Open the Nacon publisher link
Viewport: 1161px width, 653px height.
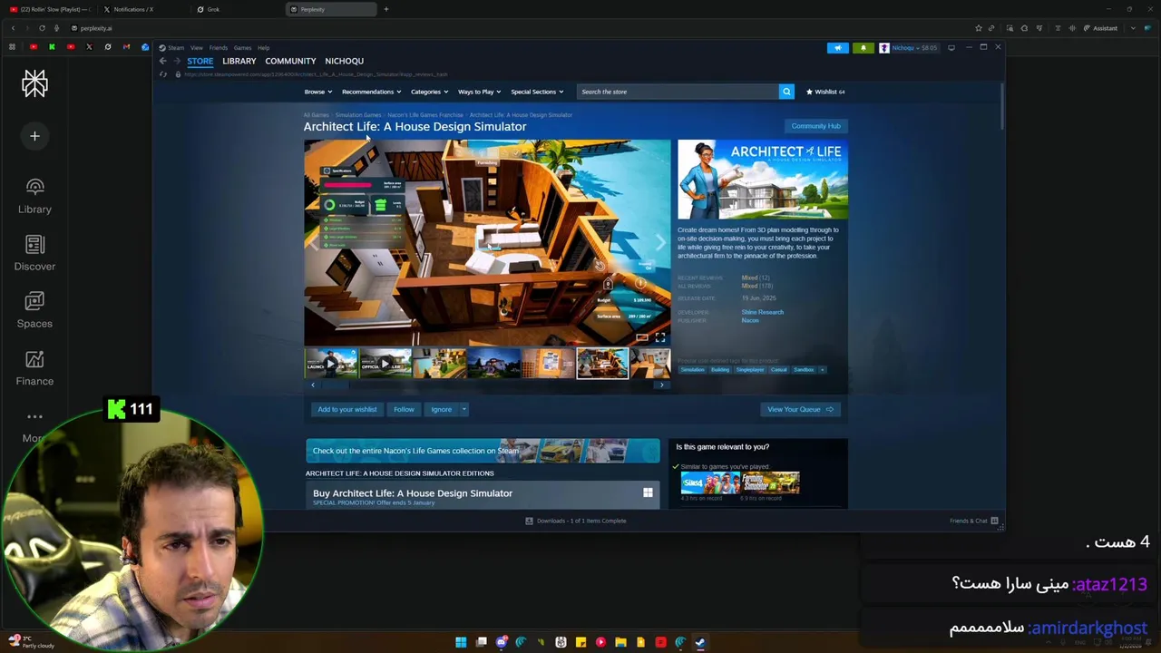[750, 320]
